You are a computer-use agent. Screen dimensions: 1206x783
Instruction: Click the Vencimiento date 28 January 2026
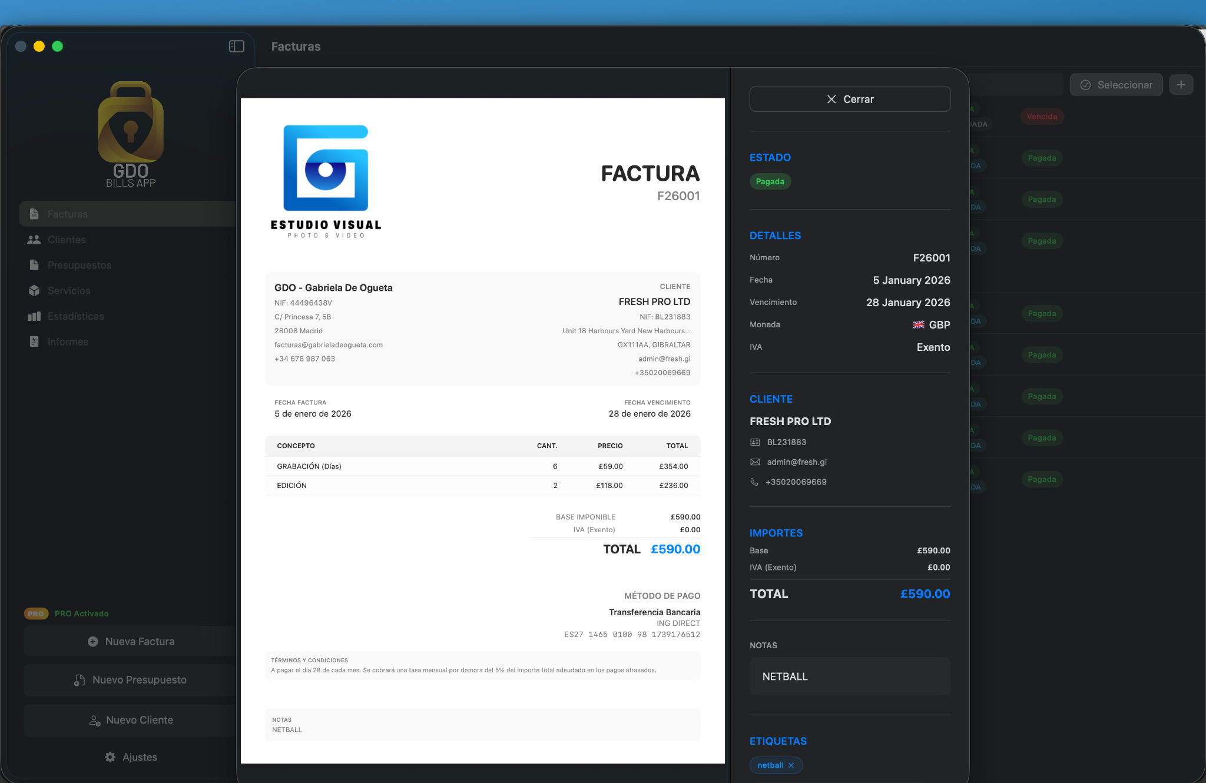[x=908, y=303]
